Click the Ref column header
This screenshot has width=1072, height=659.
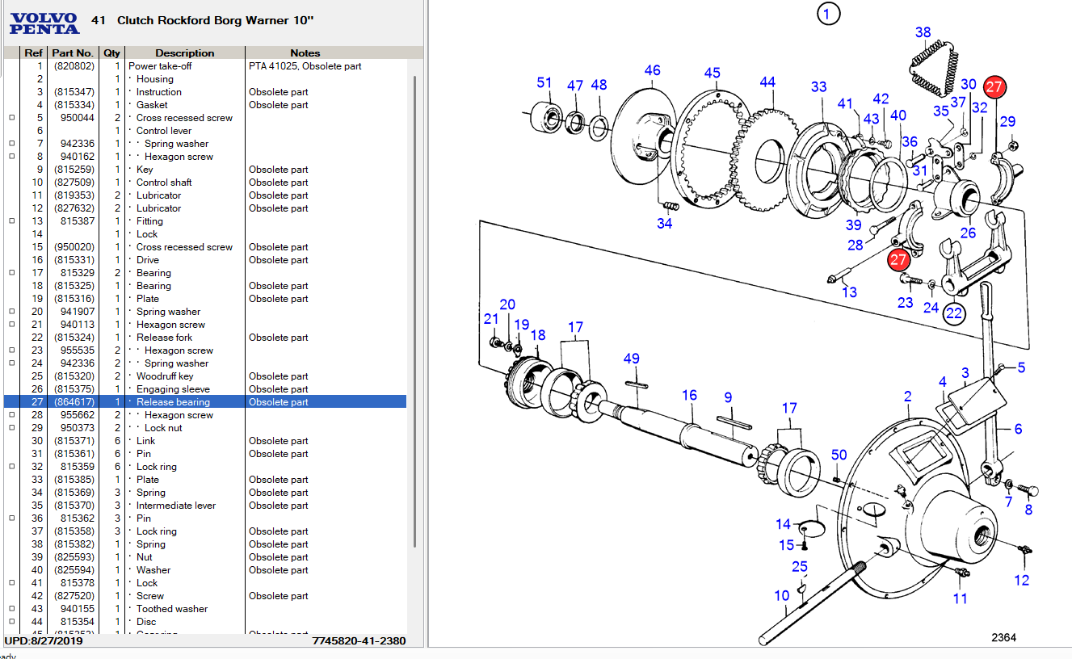tap(33, 53)
